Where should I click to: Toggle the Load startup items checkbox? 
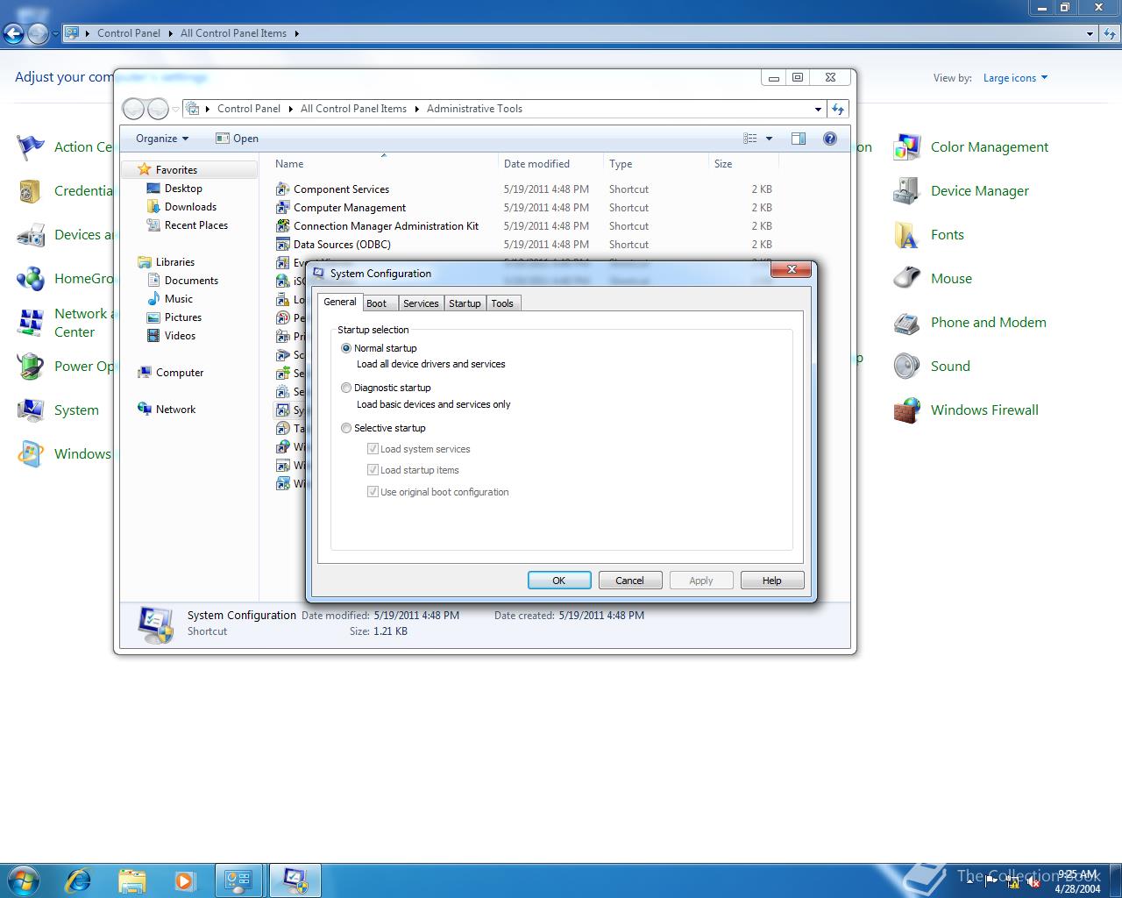[373, 470]
